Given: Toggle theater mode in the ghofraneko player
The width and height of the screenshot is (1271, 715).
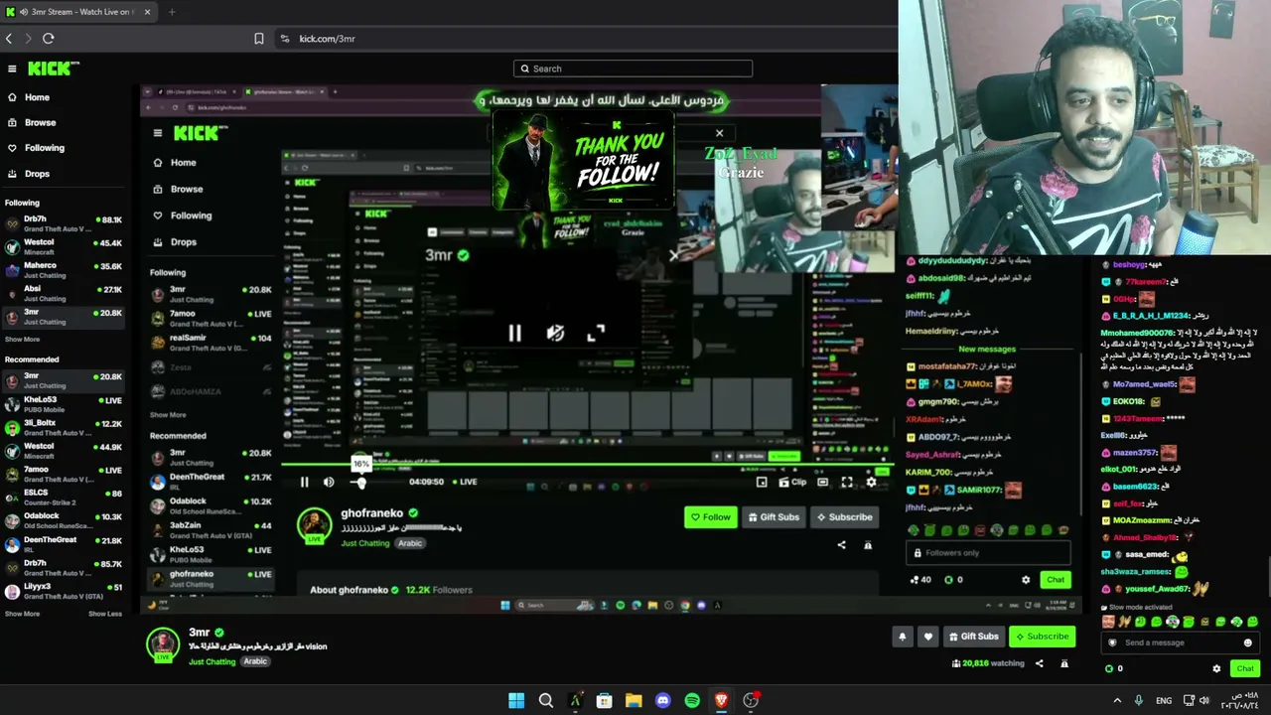Looking at the screenshot, I should coord(822,483).
